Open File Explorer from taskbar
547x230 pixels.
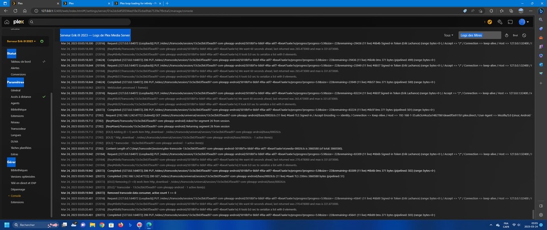pos(92,225)
